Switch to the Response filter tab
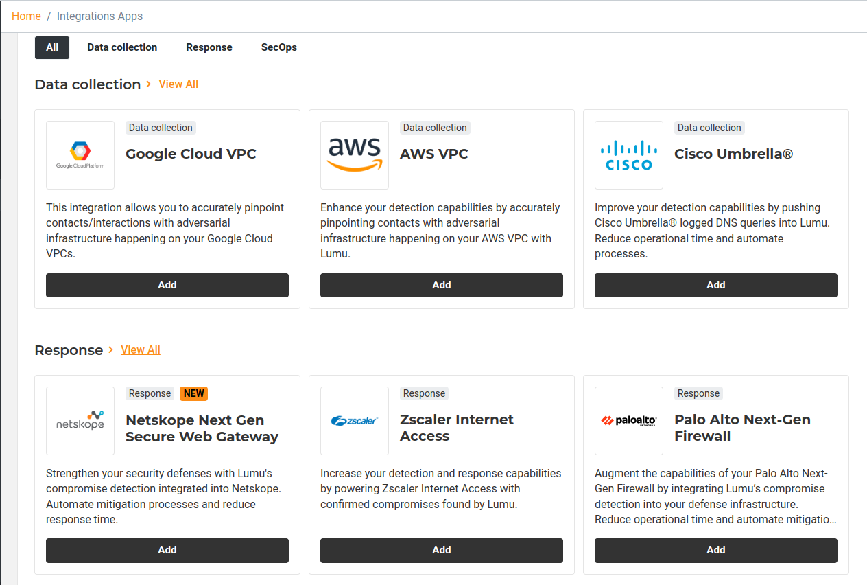The image size is (867, 585). [209, 47]
